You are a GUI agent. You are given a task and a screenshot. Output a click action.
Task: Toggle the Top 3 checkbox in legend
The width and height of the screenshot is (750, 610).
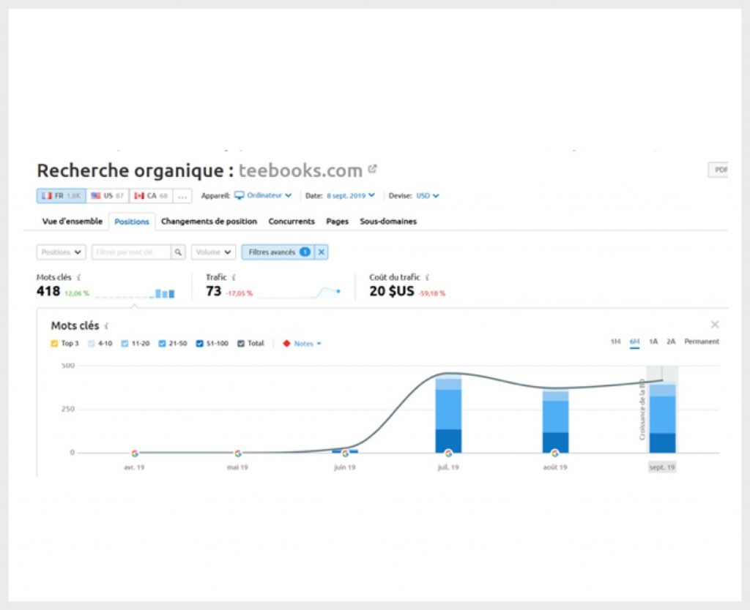click(54, 343)
